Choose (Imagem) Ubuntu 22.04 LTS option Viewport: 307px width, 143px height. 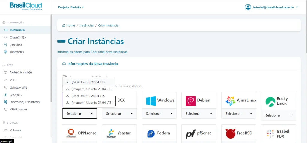[88, 89]
